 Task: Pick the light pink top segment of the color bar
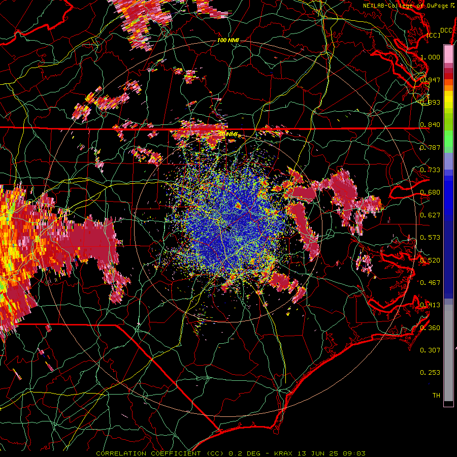(x=448, y=54)
